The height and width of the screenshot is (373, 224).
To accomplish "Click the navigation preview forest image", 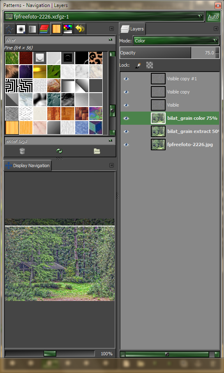I will click(x=60, y=260).
